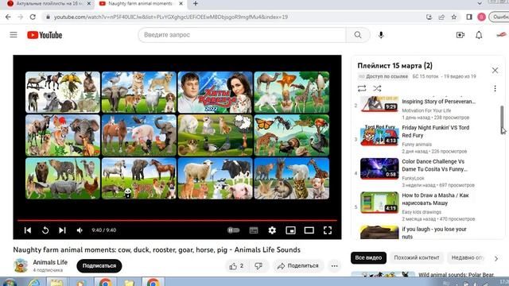Open player settings gear
The width and height of the screenshot is (509, 286).
(272, 230)
